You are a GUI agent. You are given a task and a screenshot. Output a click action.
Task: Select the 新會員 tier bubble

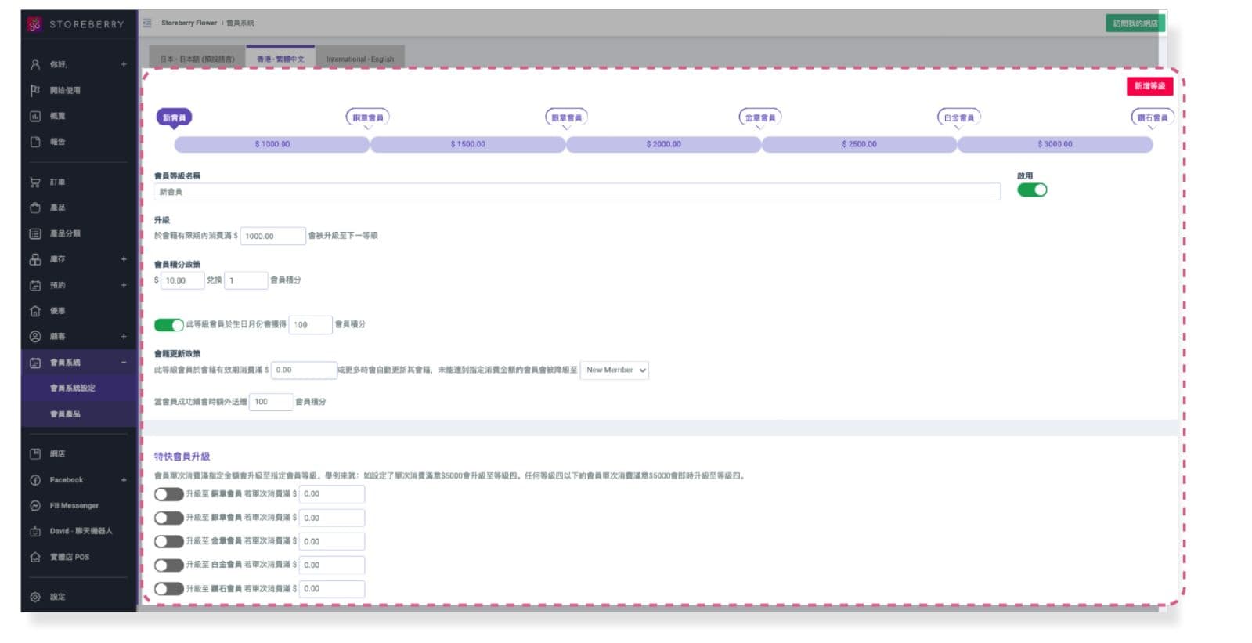tap(174, 117)
